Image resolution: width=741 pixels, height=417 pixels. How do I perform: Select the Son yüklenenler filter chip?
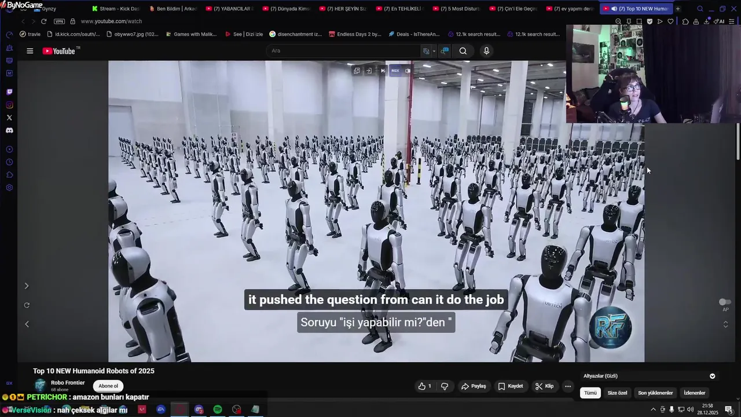[655, 393]
